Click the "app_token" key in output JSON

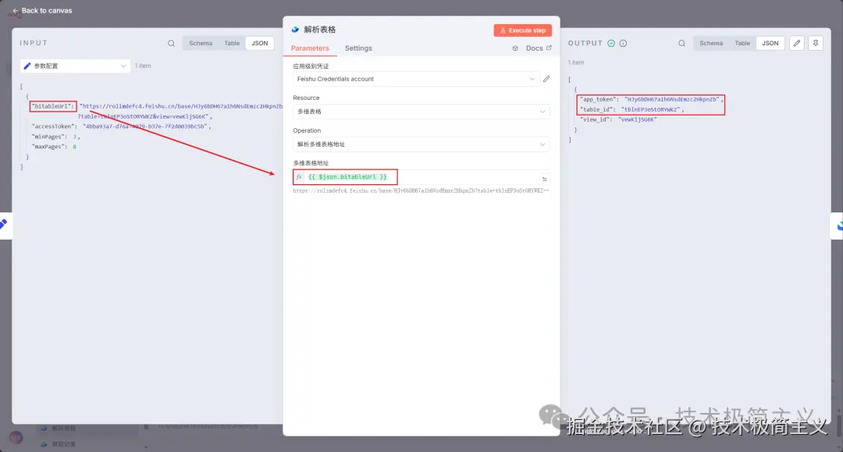(x=599, y=99)
